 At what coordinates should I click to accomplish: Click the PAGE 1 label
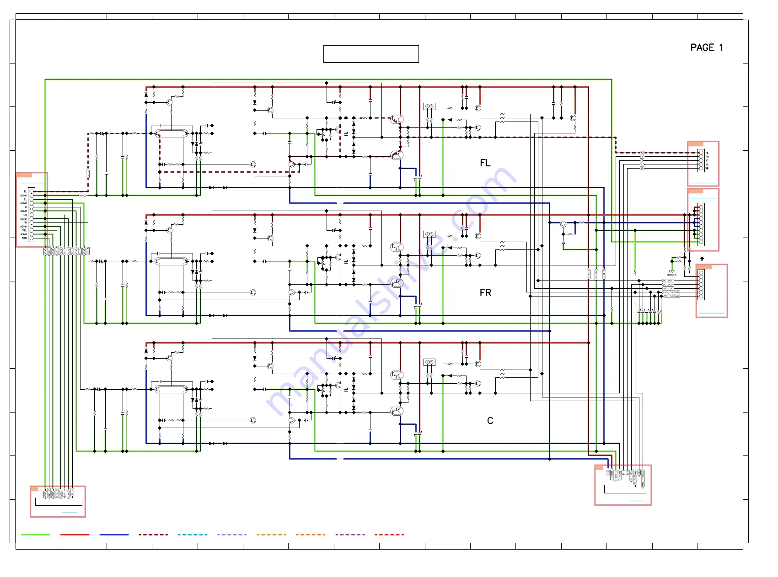tap(707, 48)
